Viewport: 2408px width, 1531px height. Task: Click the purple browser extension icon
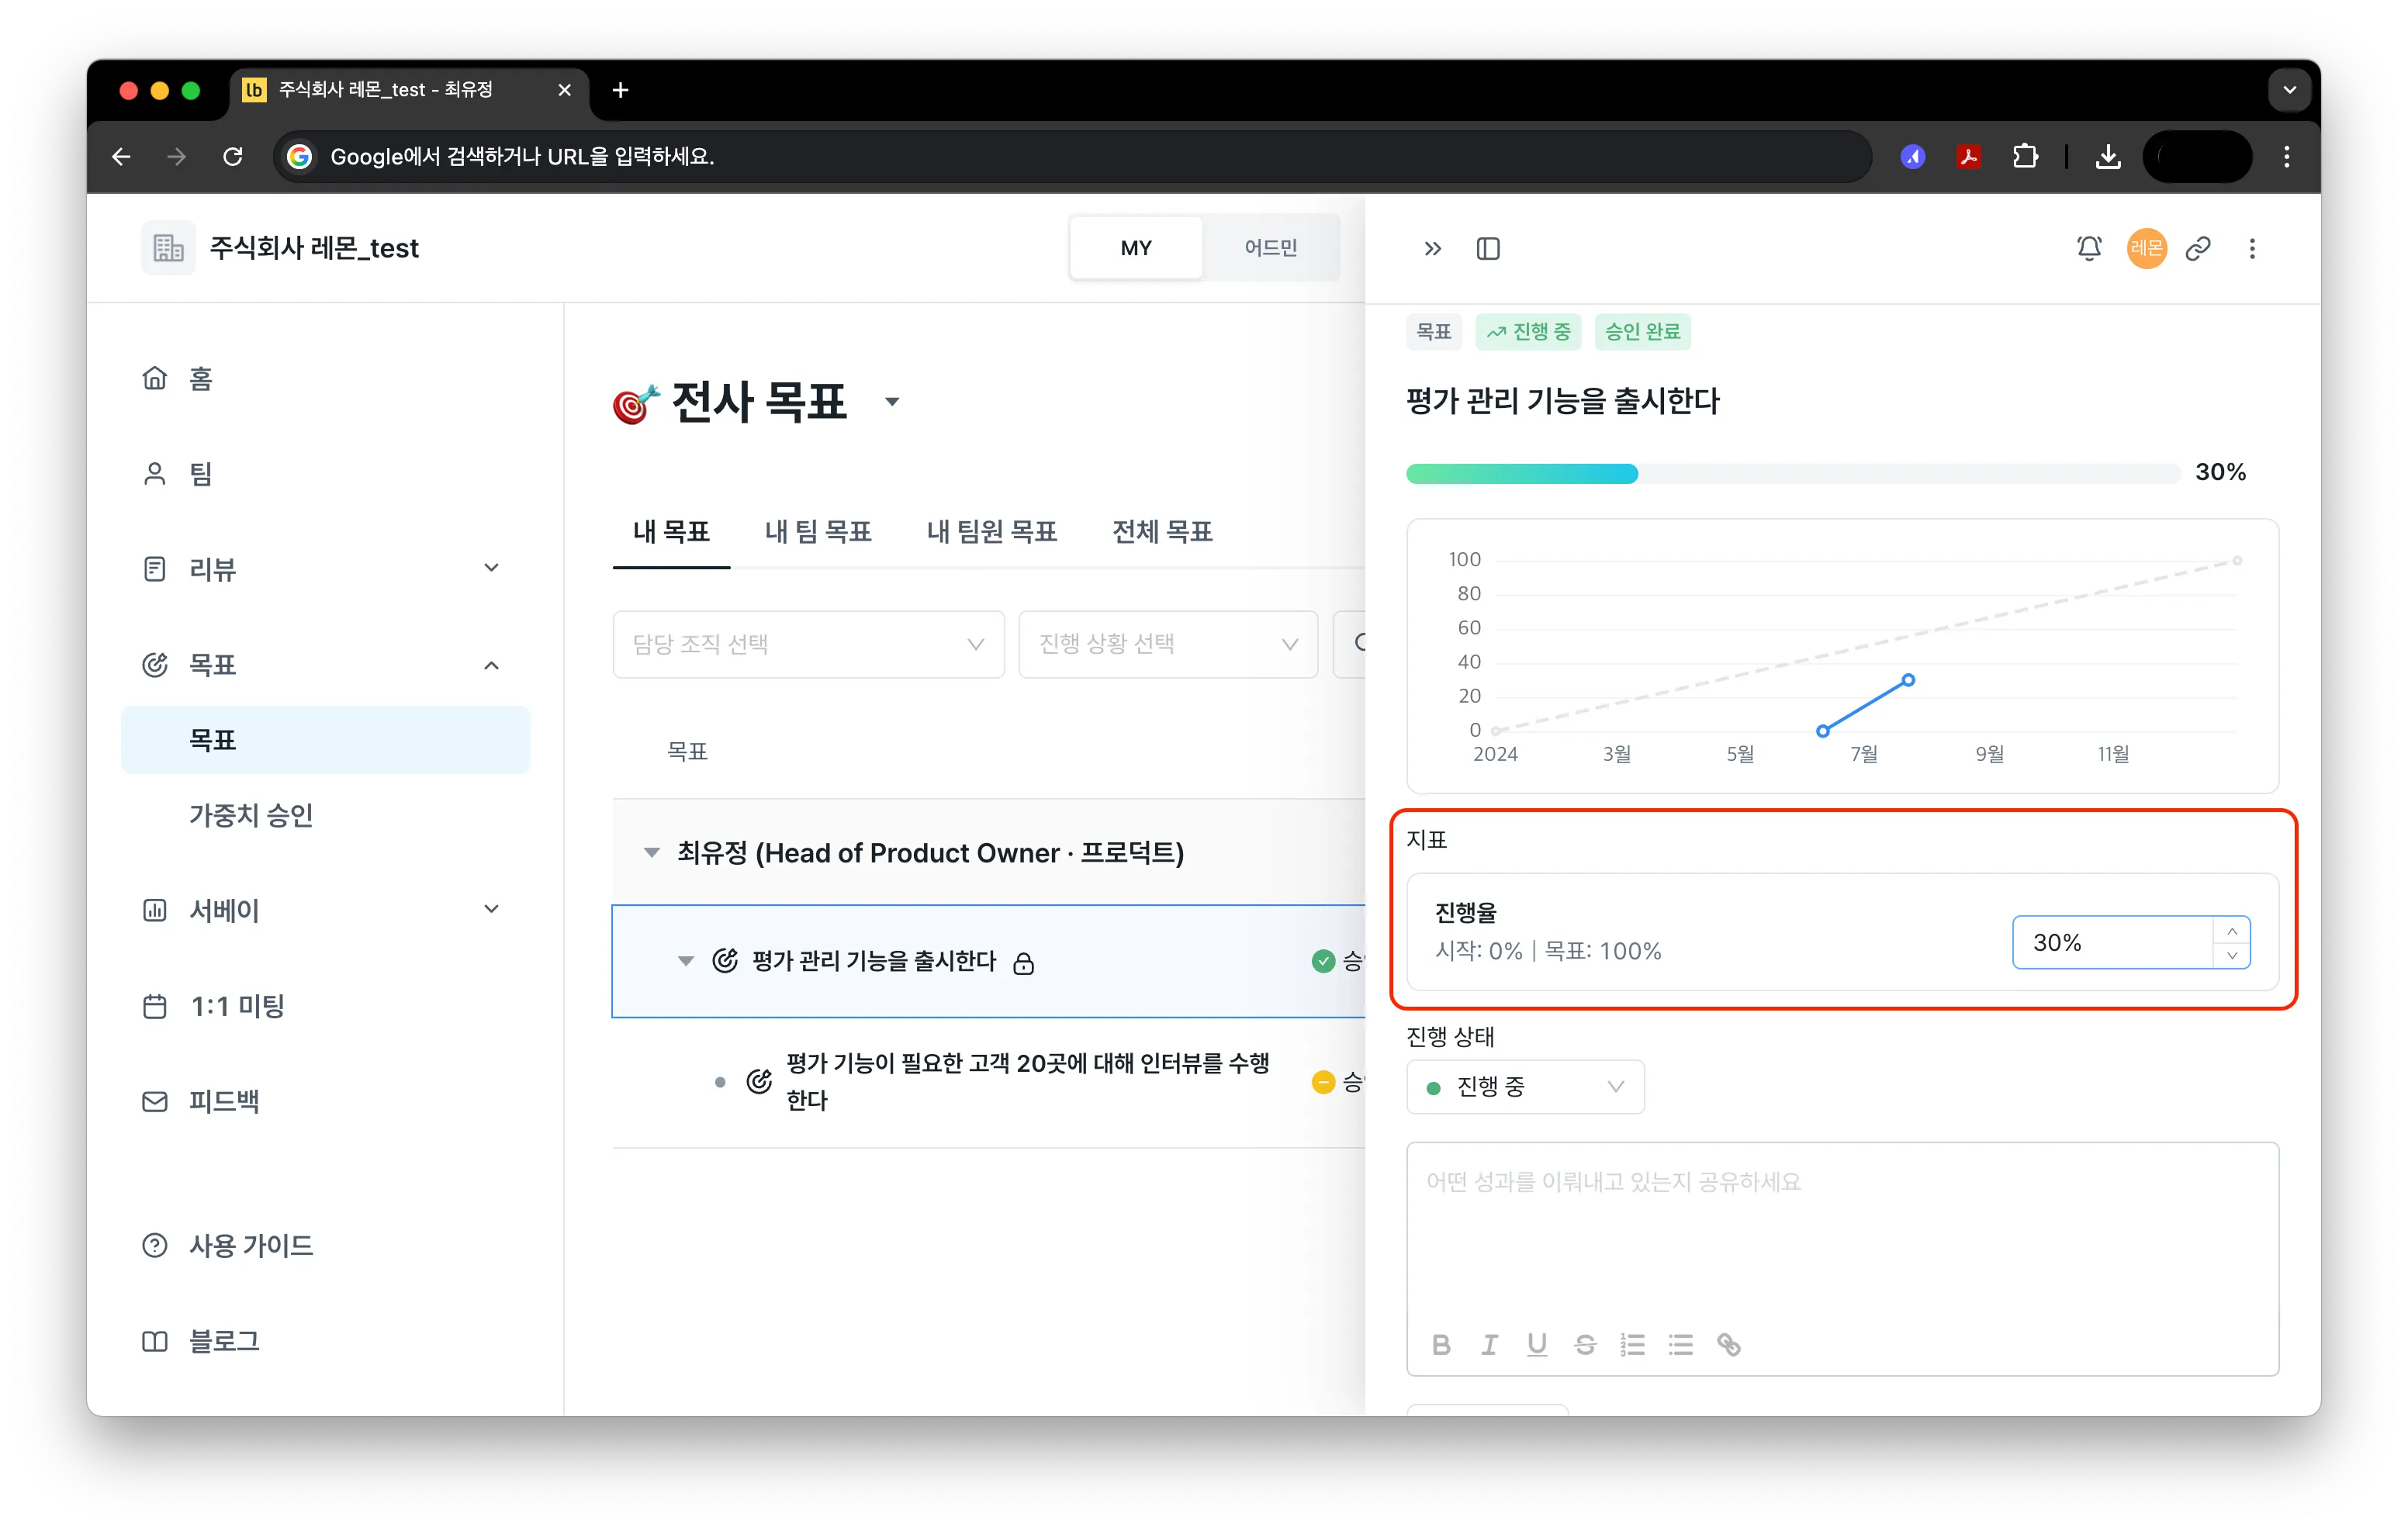pyautogui.click(x=1912, y=156)
